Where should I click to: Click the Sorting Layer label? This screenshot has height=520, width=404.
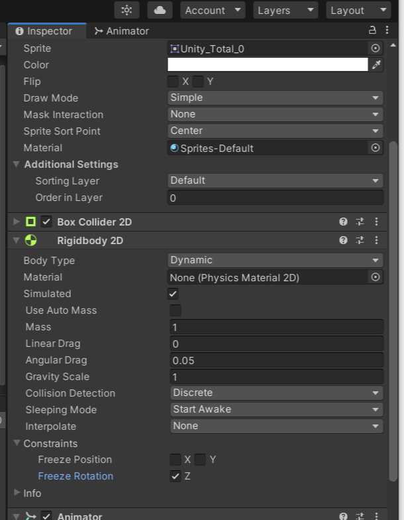[68, 181]
